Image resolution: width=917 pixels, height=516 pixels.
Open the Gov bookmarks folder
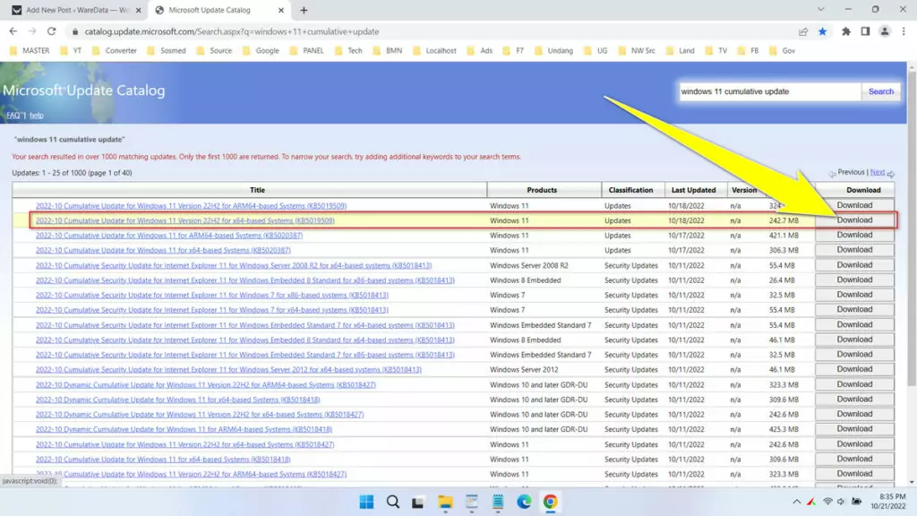pos(782,51)
